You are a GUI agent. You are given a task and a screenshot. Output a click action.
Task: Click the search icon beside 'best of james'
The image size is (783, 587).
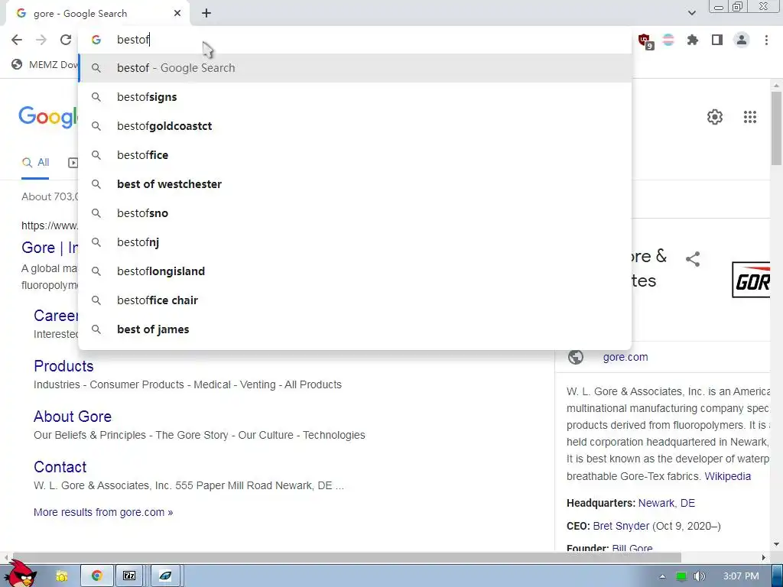(x=96, y=329)
